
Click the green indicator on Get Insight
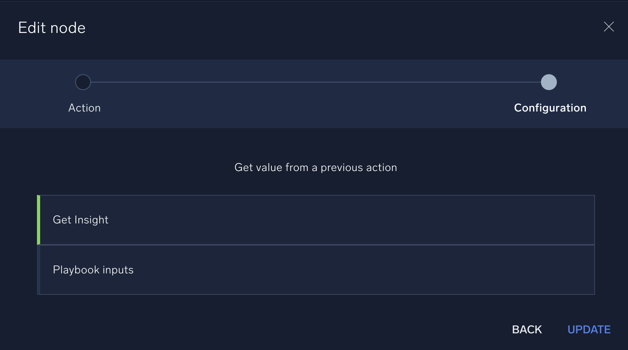(x=39, y=220)
